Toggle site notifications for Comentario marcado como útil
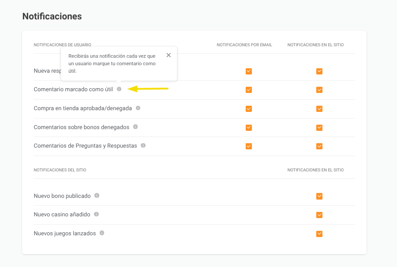The width and height of the screenshot is (397, 267). tap(319, 90)
